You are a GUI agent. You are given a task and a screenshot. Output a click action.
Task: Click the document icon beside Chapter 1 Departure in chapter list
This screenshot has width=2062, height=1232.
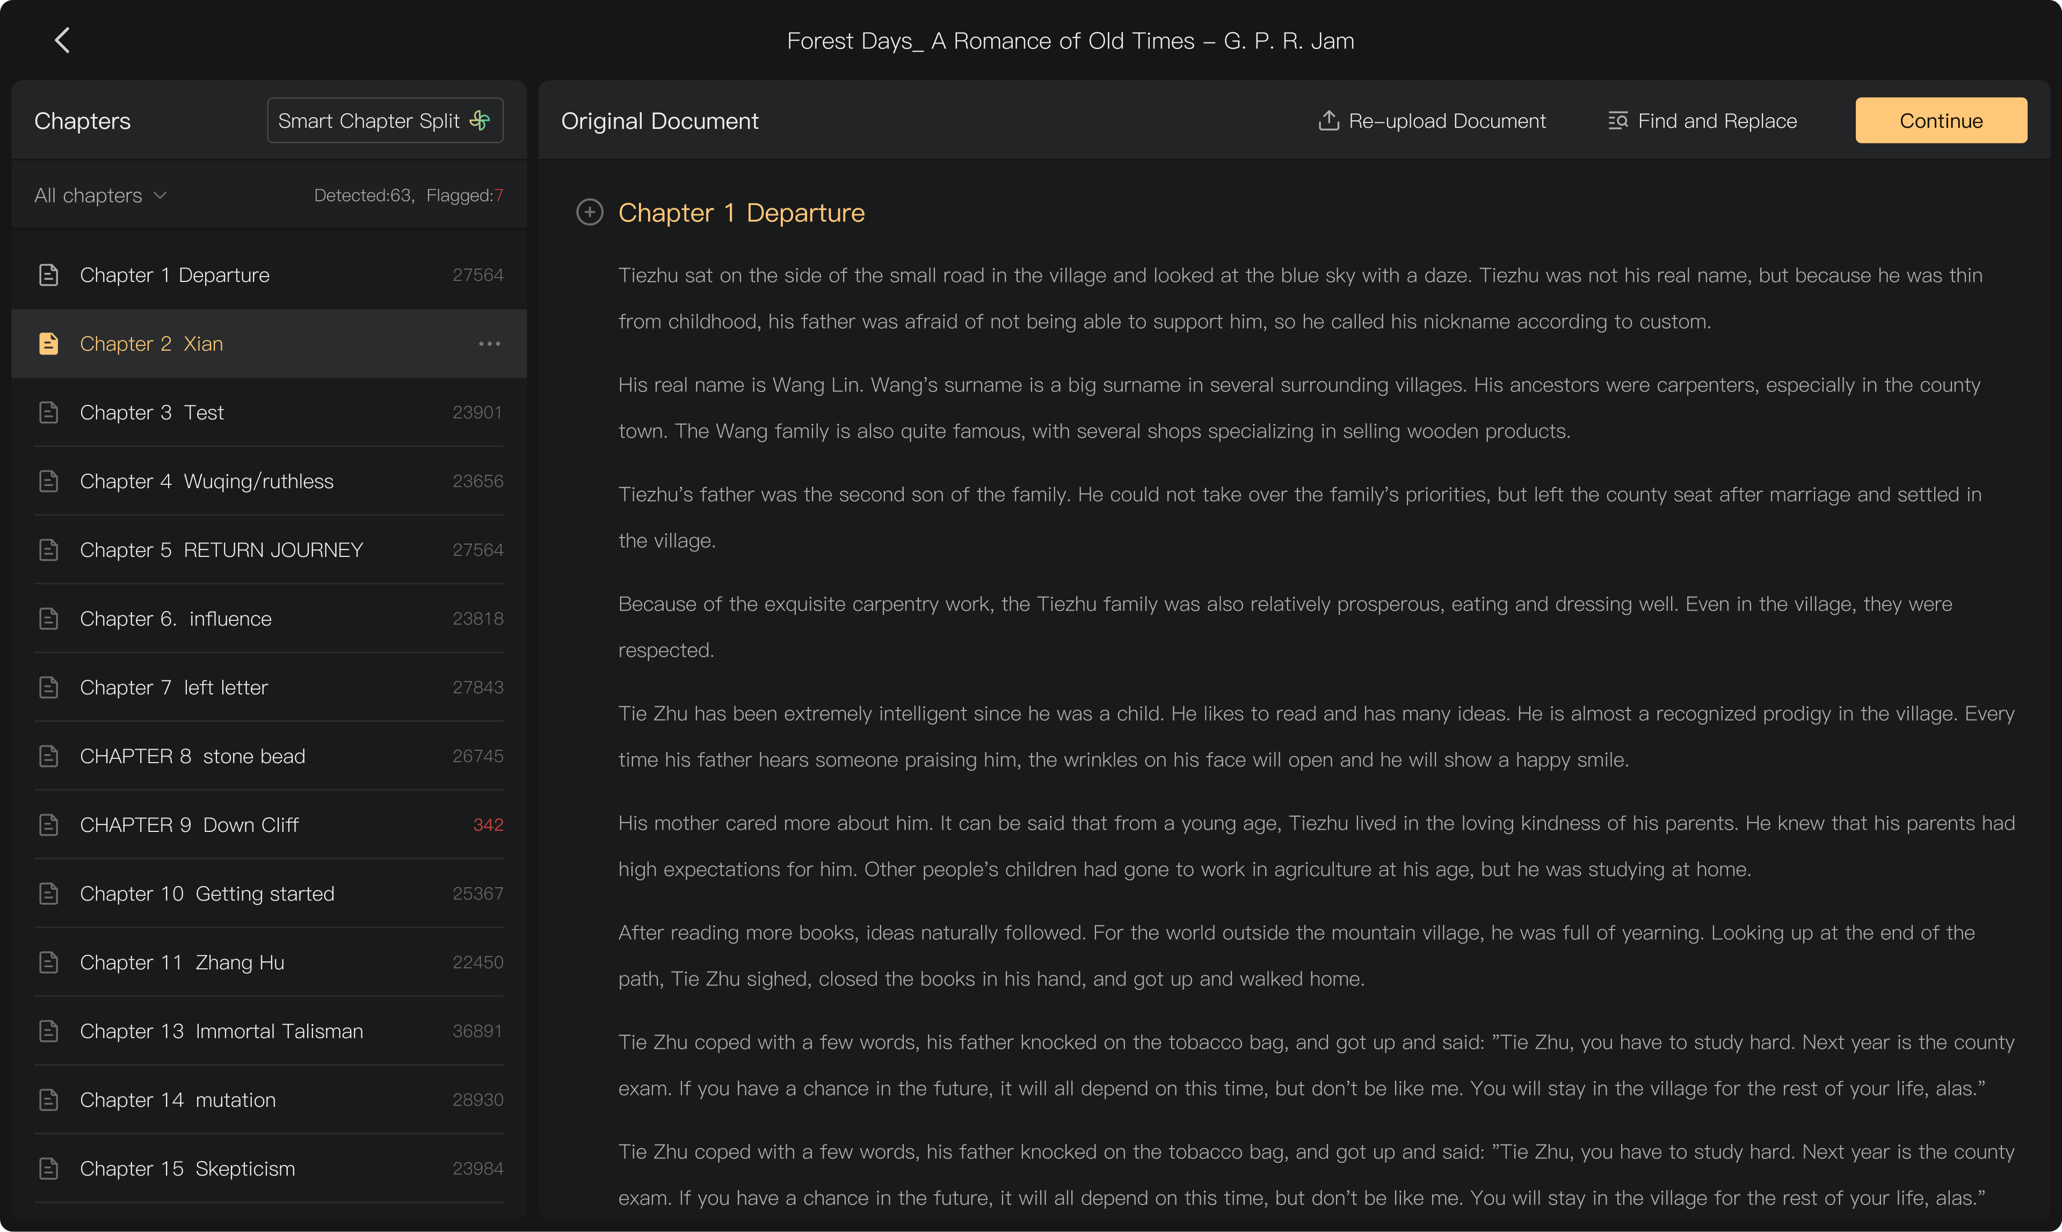tap(48, 275)
